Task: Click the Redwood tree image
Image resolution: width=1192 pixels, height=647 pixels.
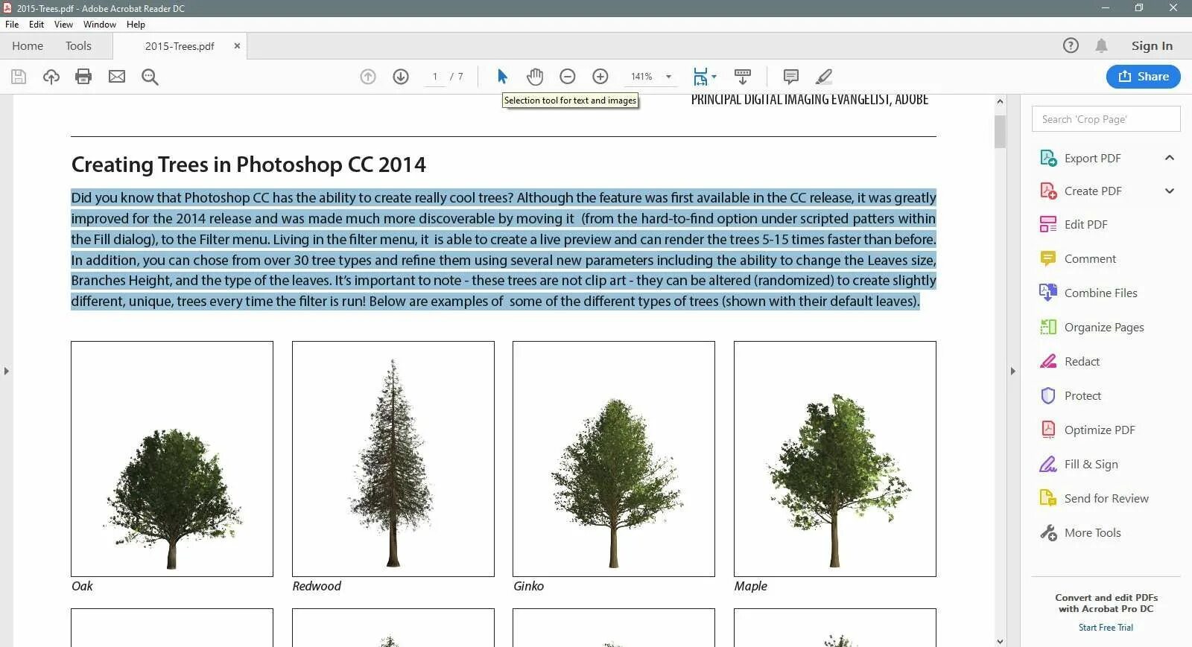Action: pyautogui.click(x=393, y=459)
